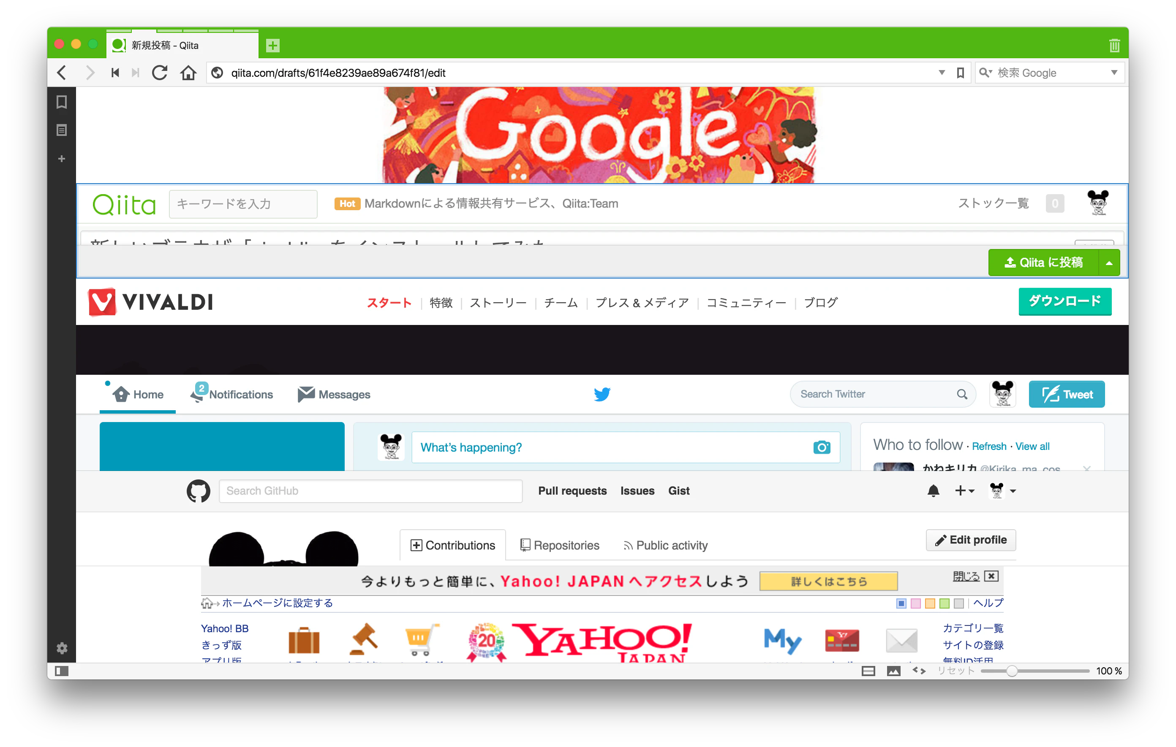Open GitHub profile avatar dropdown
1176x747 pixels.
pyautogui.click(x=1002, y=491)
